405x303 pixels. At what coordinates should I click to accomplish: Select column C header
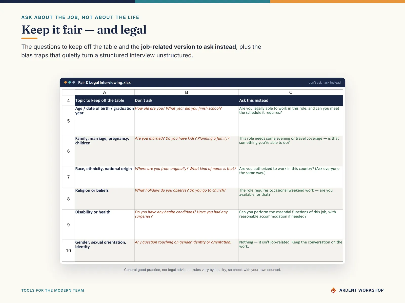[291, 92]
